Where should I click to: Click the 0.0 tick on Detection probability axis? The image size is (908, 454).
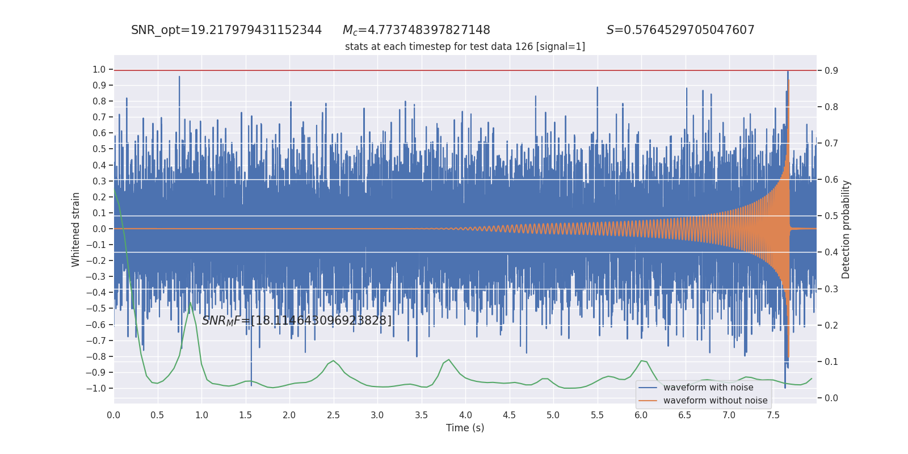pos(831,398)
